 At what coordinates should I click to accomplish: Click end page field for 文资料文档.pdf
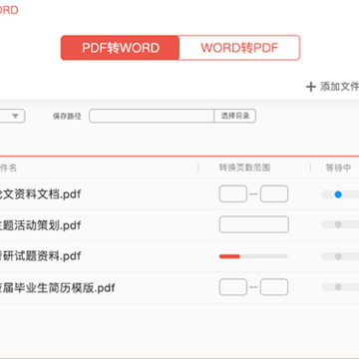pos(274,193)
